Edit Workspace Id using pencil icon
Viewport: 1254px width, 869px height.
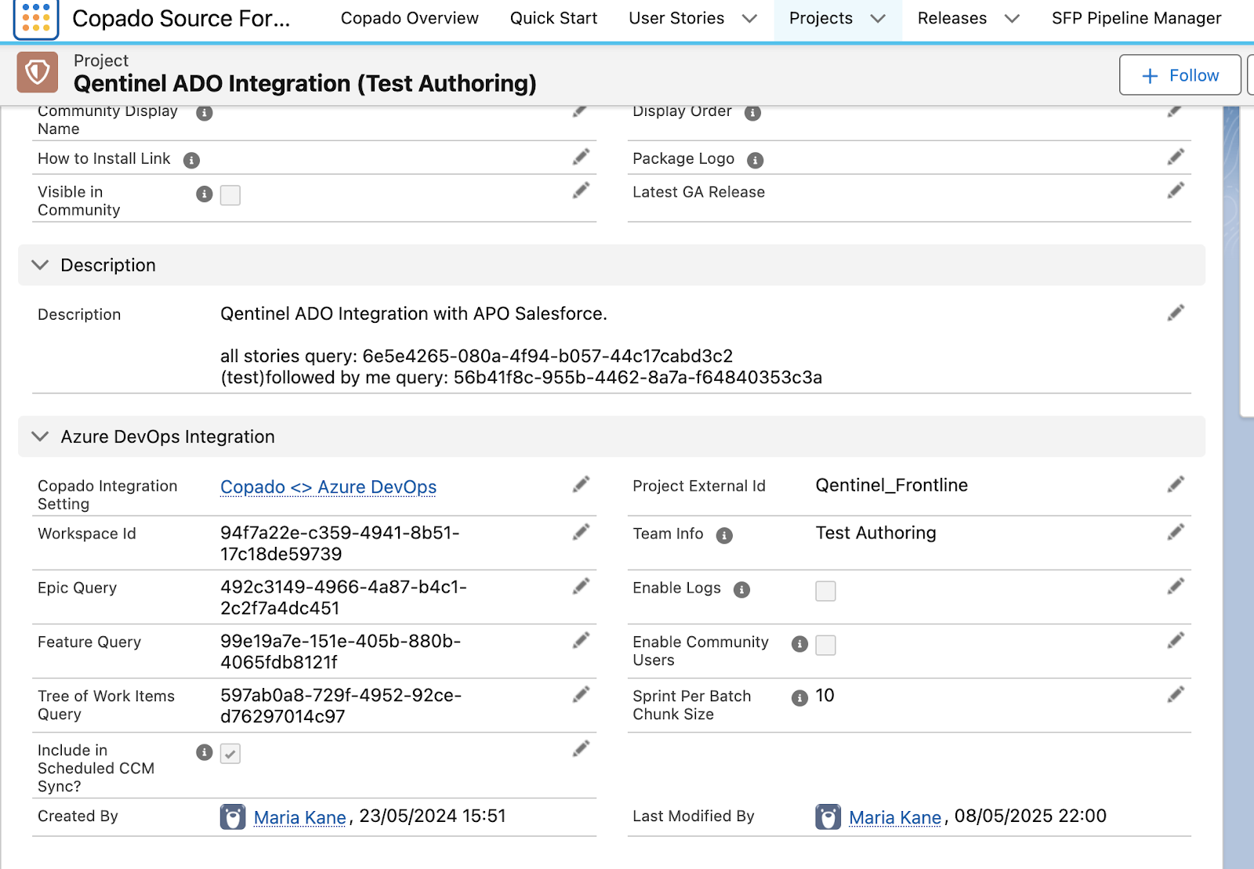580,533
